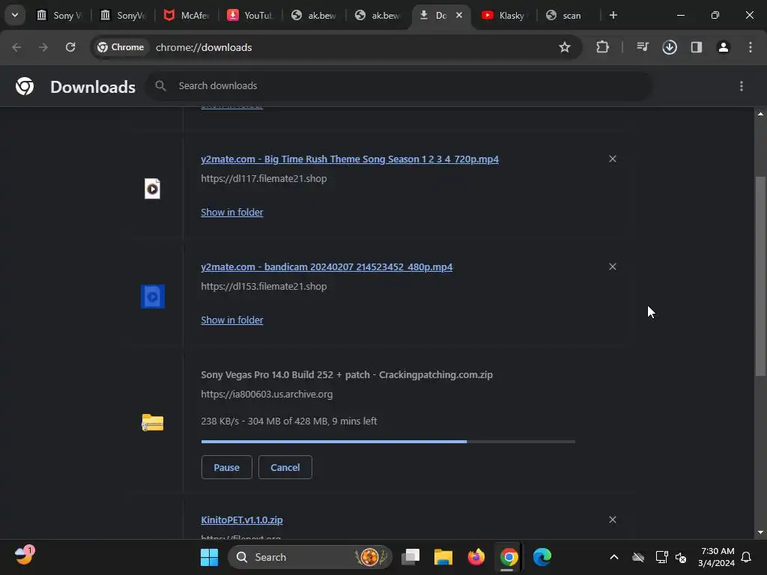Open the notifications bell icon
The height and width of the screenshot is (575, 767).
coord(746,557)
